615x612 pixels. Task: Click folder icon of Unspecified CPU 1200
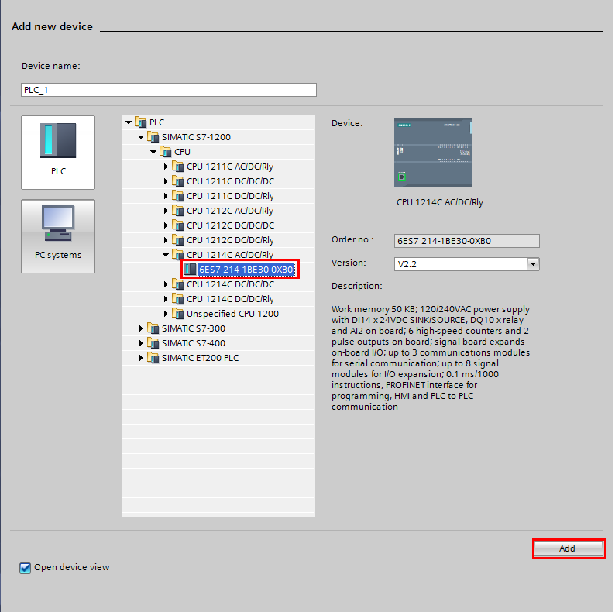pos(178,314)
